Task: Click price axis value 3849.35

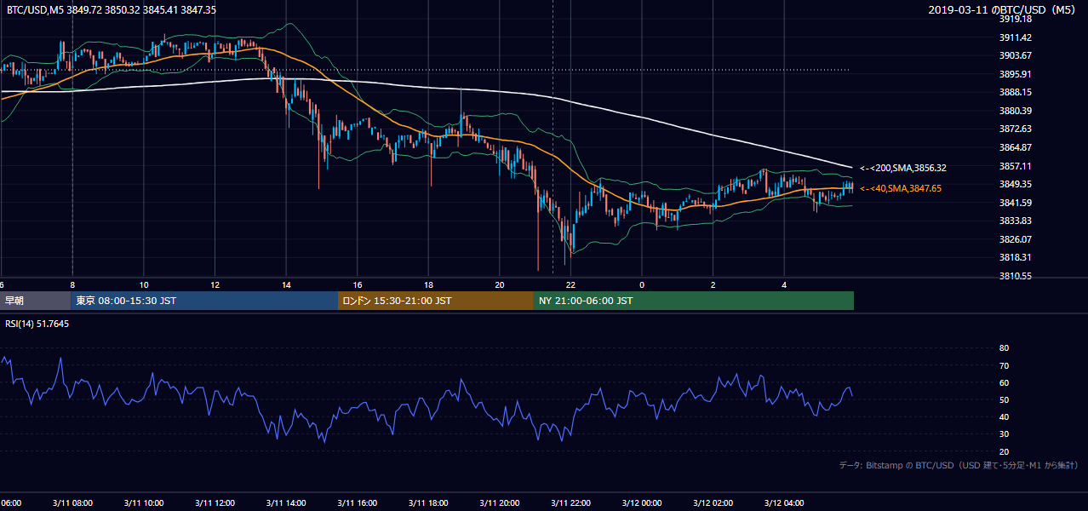Action: pyautogui.click(x=1016, y=184)
